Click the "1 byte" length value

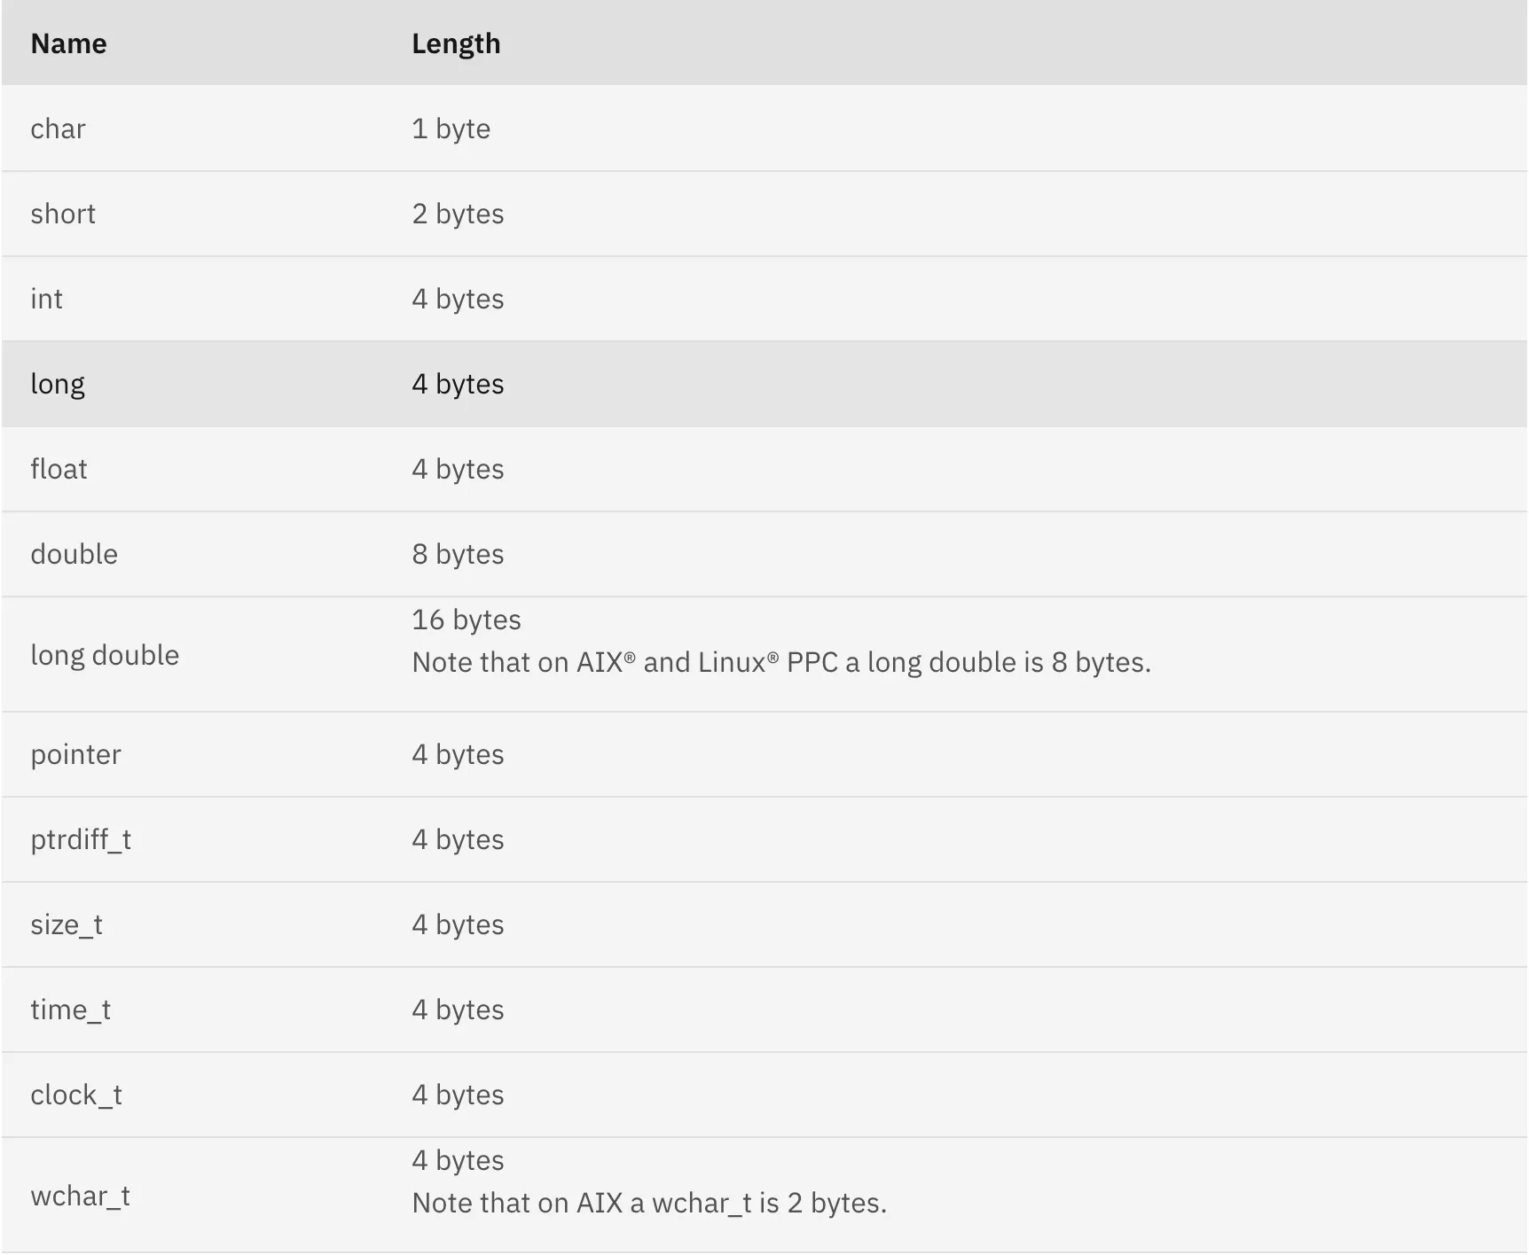[x=451, y=129]
